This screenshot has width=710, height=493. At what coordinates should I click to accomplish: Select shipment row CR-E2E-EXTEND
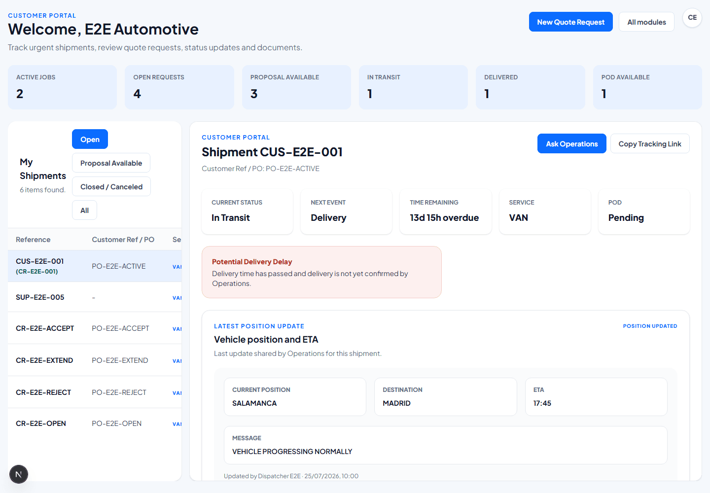point(95,360)
